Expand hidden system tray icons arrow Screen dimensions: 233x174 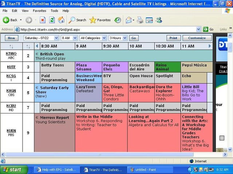coord(190,170)
